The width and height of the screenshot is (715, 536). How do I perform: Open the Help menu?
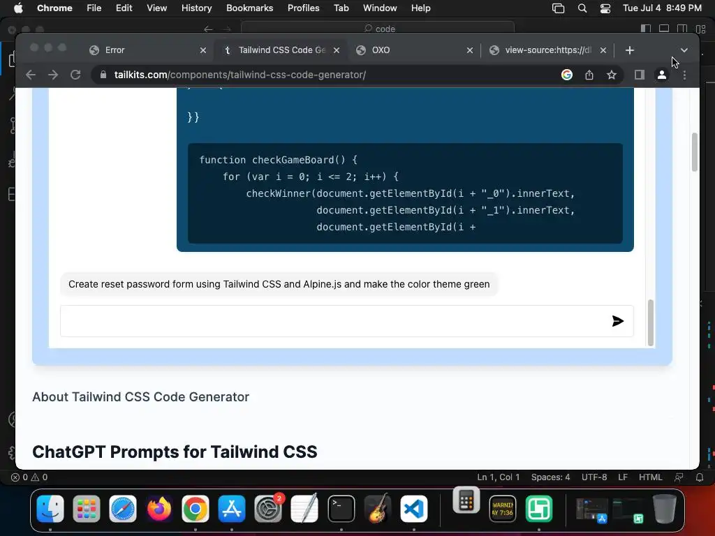[420, 8]
